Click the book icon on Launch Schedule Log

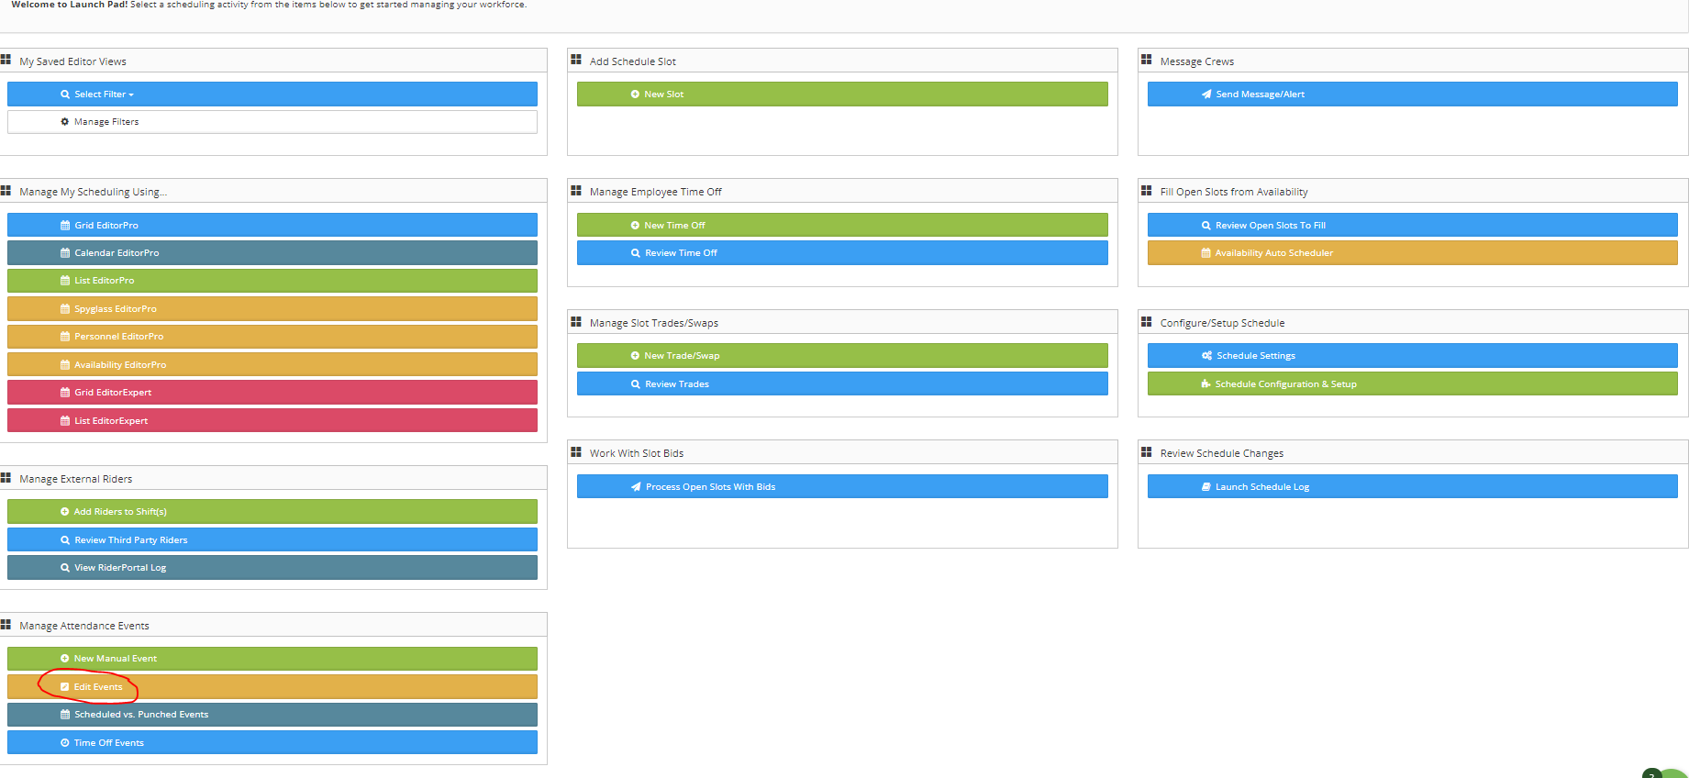tap(1206, 487)
